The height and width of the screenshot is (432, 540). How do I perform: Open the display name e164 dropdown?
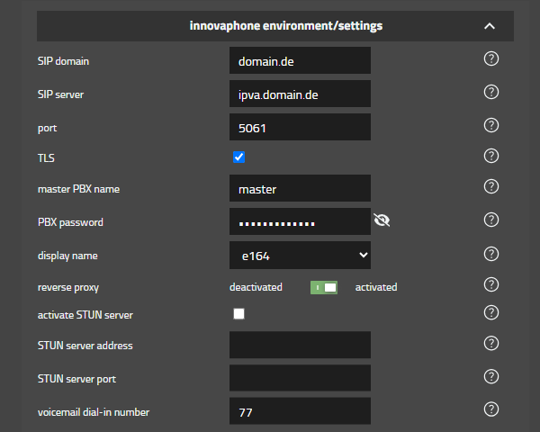pos(300,255)
